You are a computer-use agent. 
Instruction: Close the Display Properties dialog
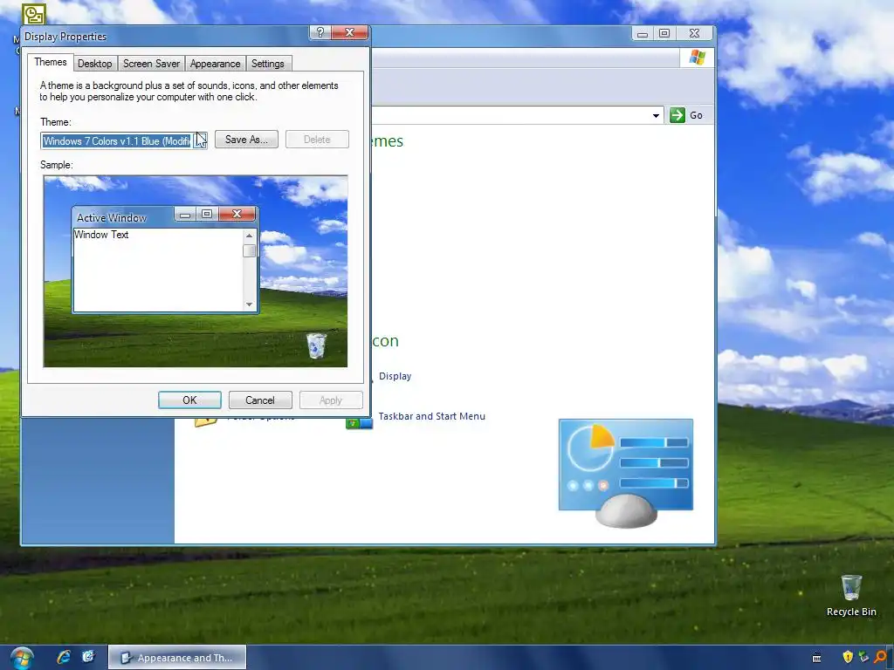tap(349, 32)
